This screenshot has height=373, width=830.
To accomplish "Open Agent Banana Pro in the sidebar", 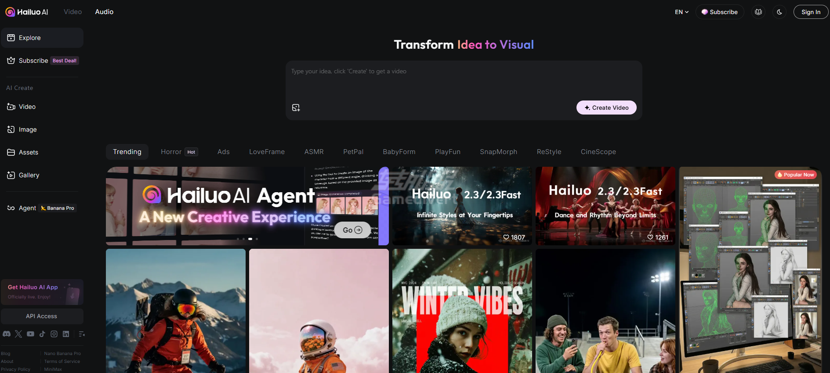I will point(42,208).
